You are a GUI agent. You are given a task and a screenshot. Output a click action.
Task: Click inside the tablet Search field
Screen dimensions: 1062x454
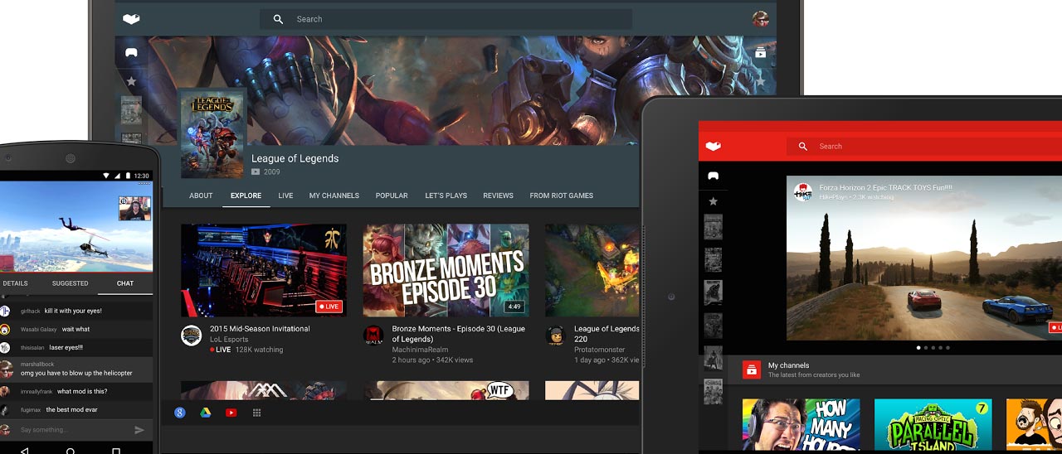pyautogui.click(x=923, y=147)
